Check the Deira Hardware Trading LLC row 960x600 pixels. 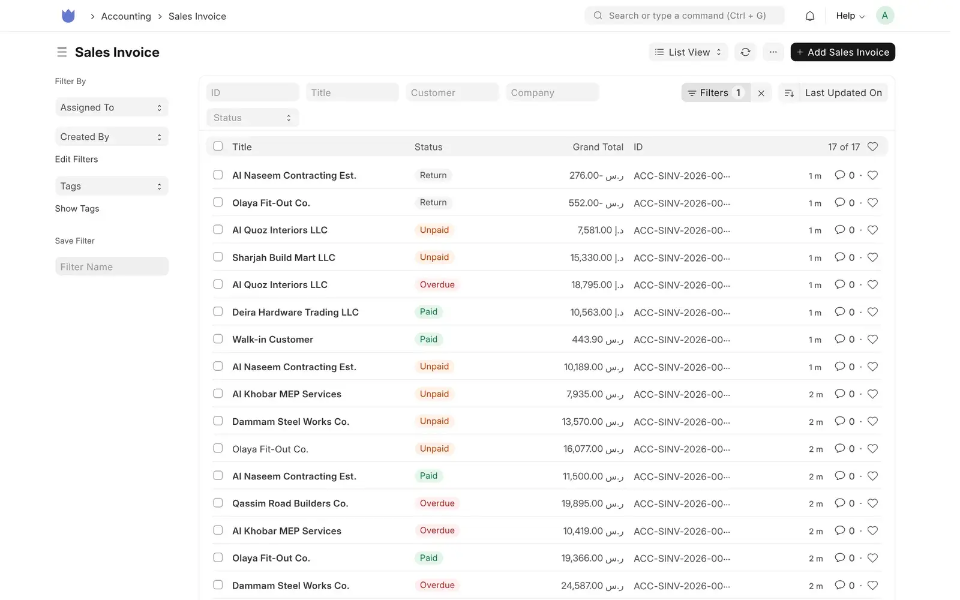point(218,311)
